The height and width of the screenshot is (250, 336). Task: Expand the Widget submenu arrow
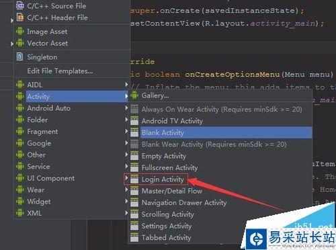tap(126, 201)
